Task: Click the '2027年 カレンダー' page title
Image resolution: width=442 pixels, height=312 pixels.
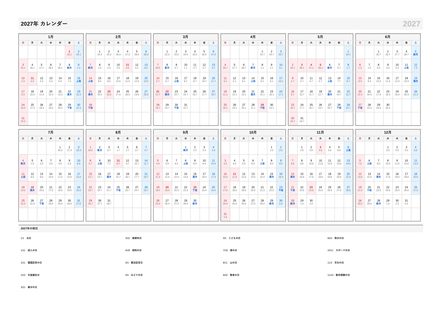Action: click(x=44, y=24)
